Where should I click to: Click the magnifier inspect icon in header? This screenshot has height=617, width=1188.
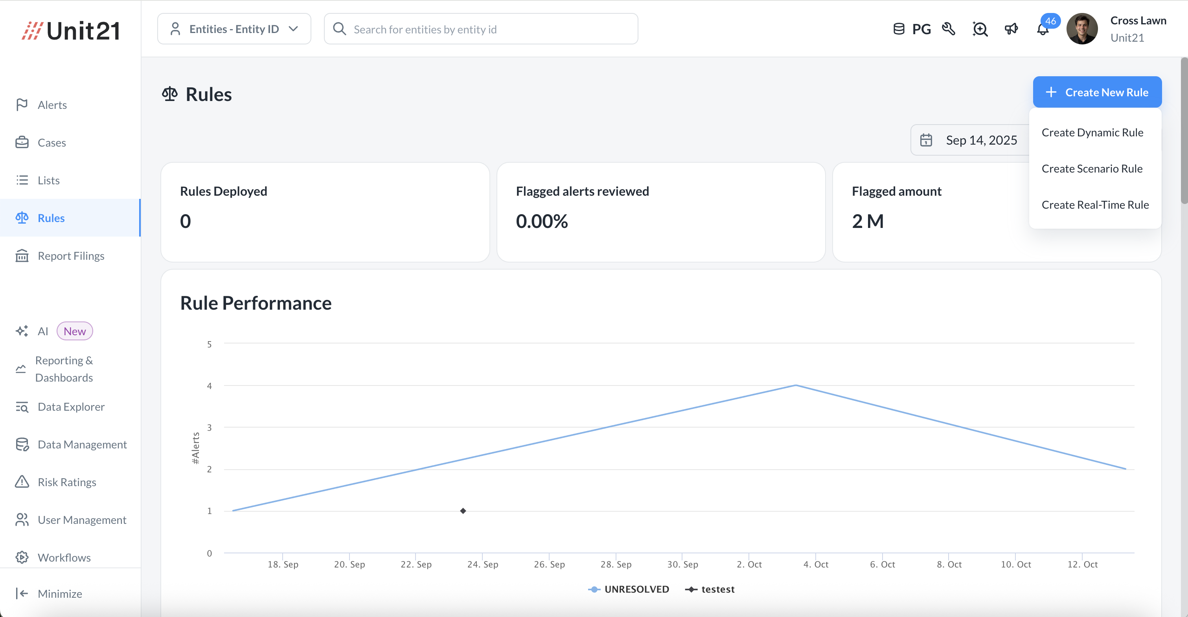click(x=980, y=29)
